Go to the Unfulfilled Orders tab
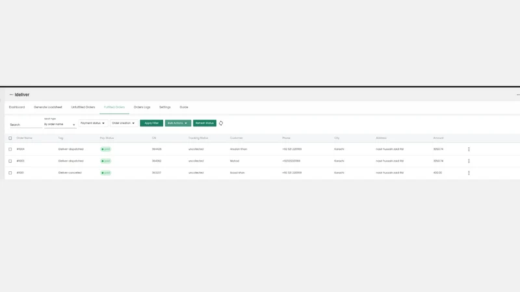The width and height of the screenshot is (520, 292). 83,107
